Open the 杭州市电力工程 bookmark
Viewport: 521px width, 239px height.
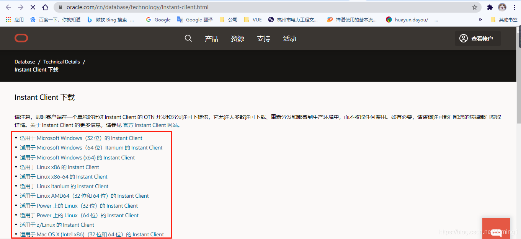click(293, 20)
